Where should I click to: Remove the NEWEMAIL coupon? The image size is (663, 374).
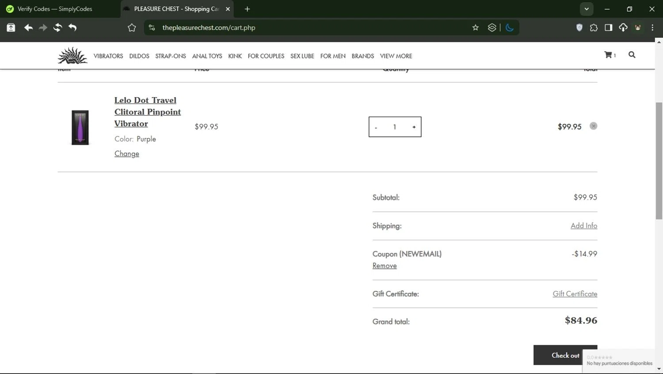coord(385,266)
